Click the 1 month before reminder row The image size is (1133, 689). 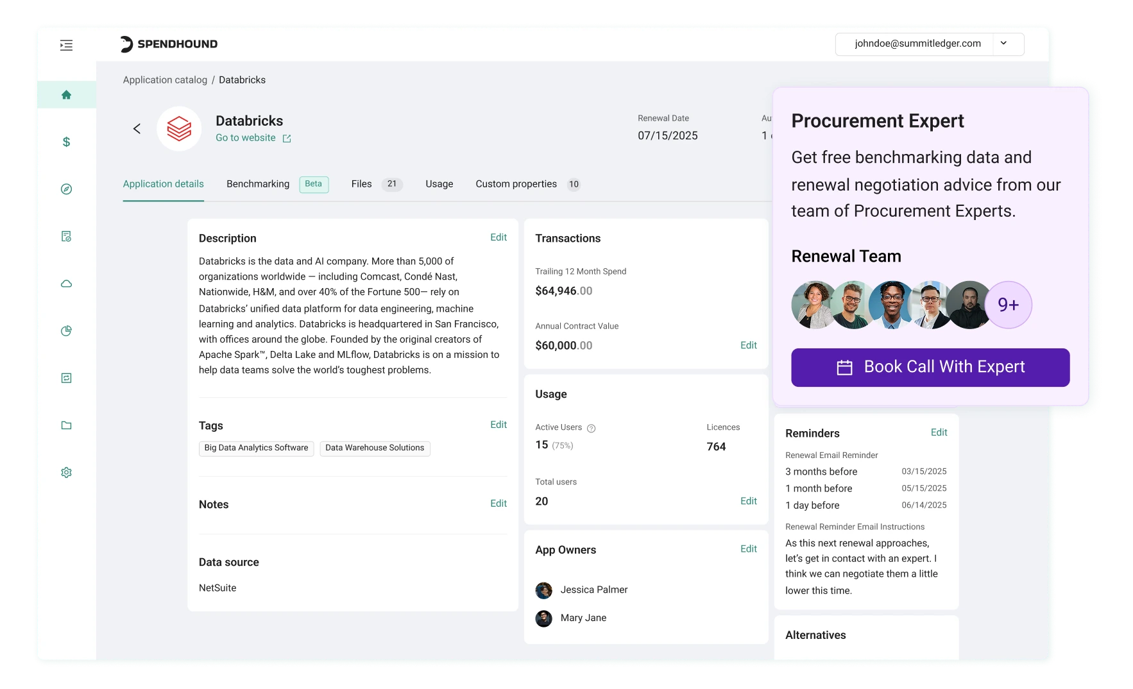tap(865, 488)
